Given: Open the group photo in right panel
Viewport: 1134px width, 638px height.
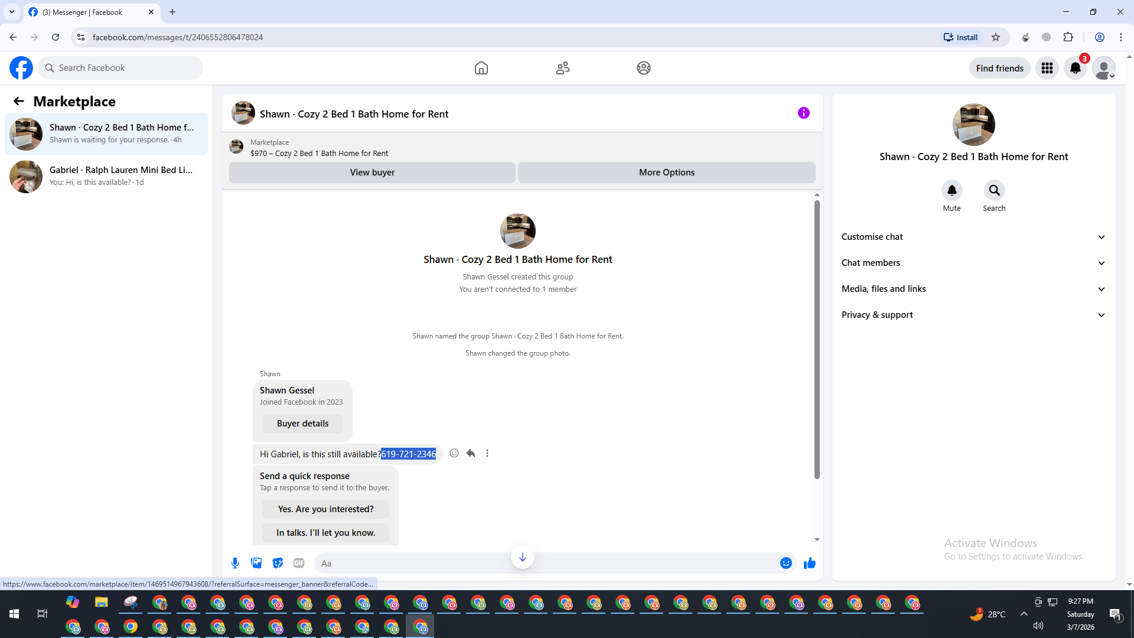Looking at the screenshot, I should pyautogui.click(x=974, y=125).
